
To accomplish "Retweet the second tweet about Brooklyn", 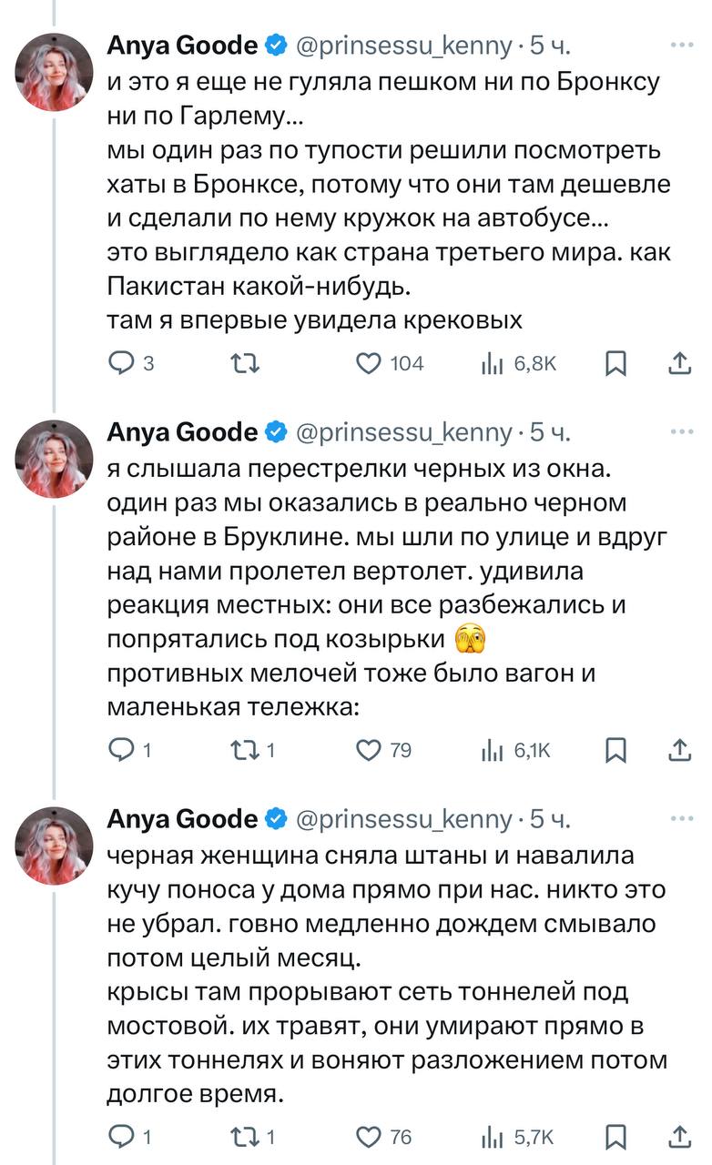I will tap(241, 750).
